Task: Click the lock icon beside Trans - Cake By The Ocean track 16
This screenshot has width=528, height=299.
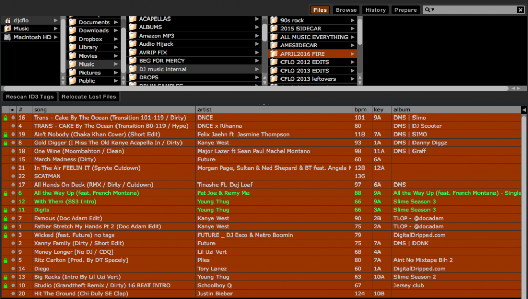Action: coord(5,118)
